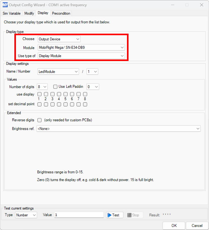Open the Choose dropdown showing Output Device
Screen dimensions: 209x230
(x=78, y=39)
